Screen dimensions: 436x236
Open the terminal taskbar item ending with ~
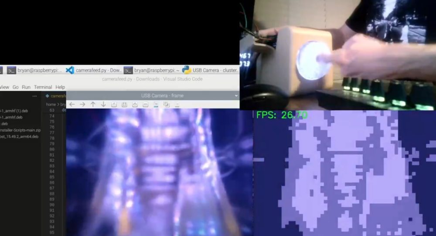pyautogui.click(x=150, y=70)
